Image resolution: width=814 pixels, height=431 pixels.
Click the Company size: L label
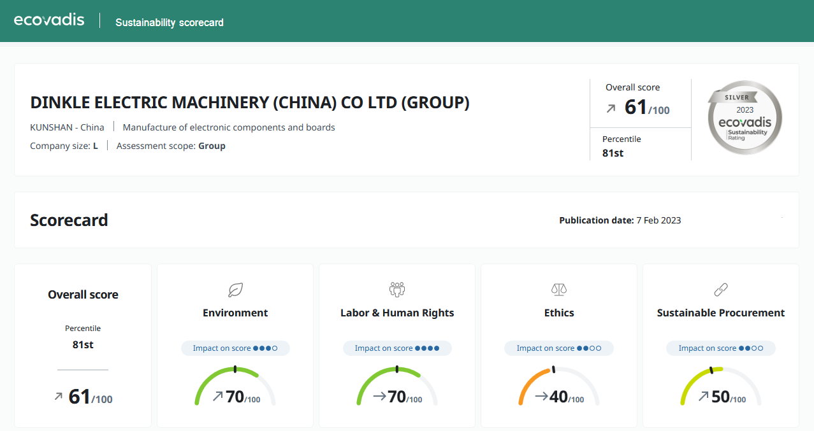pyautogui.click(x=64, y=146)
